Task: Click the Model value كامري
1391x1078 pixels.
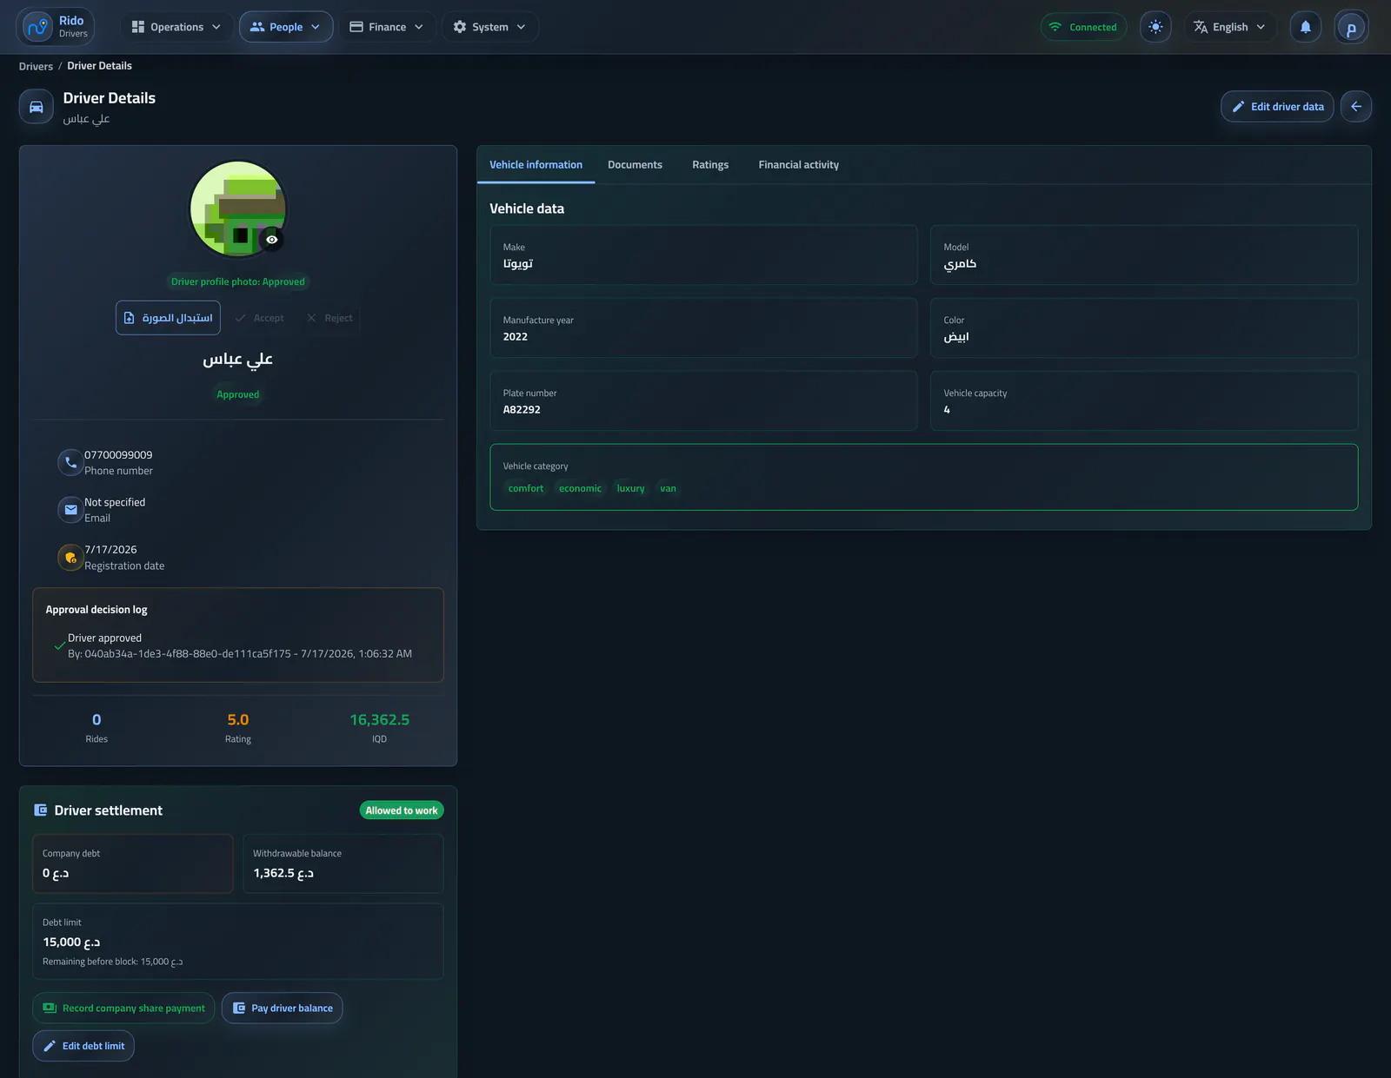Action: (960, 264)
